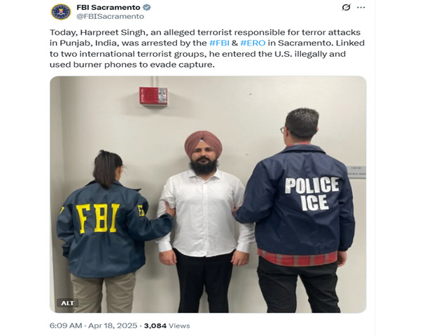Click the Views label beside the count
This screenshot has height=336, width=448.
click(x=179, y=325)
